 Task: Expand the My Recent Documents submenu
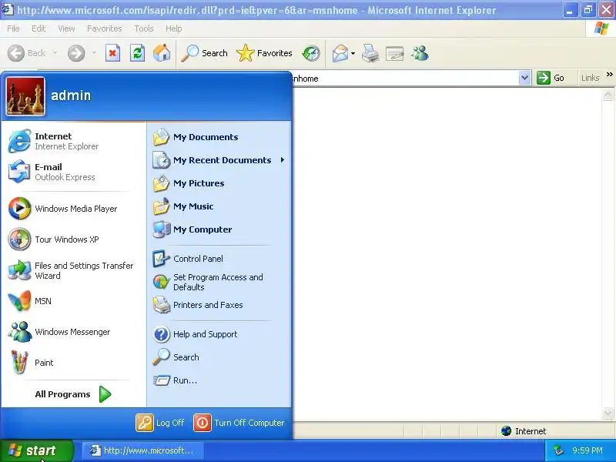click(x=219, y=160)
